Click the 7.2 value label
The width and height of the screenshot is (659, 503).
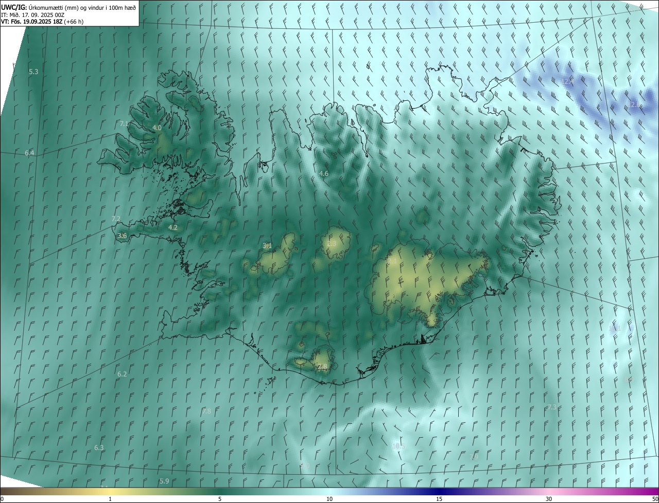pos(116,219)
